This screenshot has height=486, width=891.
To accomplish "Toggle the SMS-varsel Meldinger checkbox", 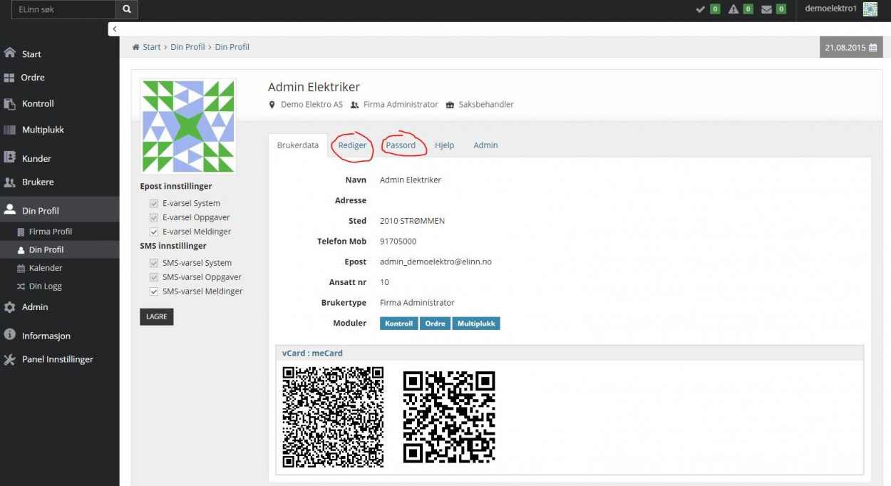I will [x=153, y=292].
